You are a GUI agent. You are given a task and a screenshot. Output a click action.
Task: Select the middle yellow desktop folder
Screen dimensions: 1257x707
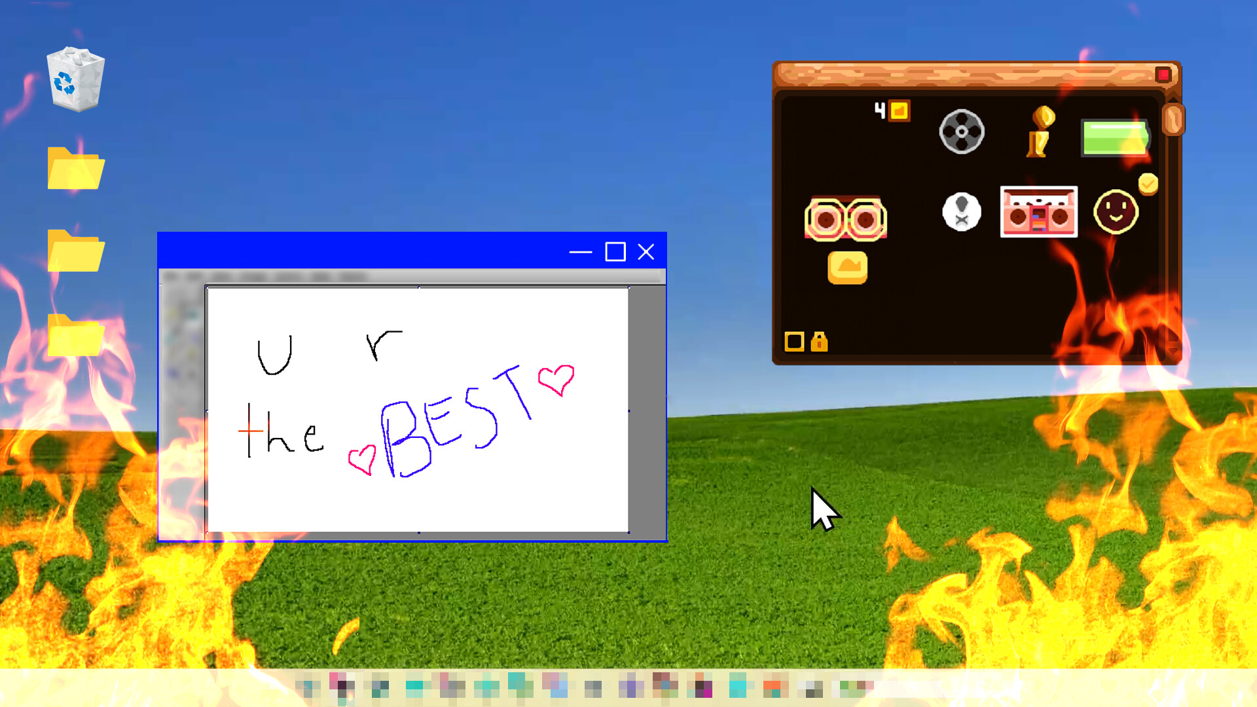(76, 251)
